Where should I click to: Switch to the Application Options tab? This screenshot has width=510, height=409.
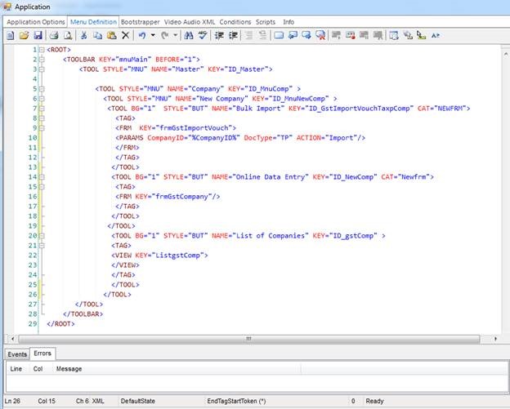coord(36,22)
